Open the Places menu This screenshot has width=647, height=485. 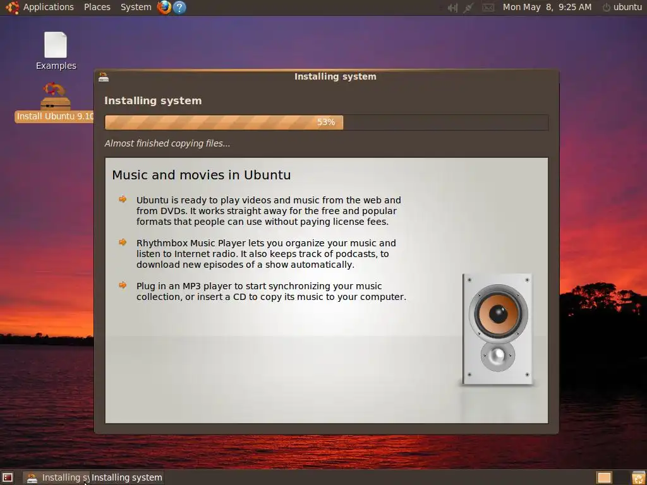[x=97, y=7]
